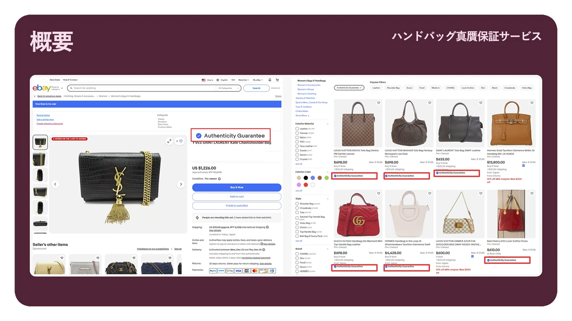Click the Buy It Now button
The width and height of the screenshot is (572, 321).
pos(237,187)
